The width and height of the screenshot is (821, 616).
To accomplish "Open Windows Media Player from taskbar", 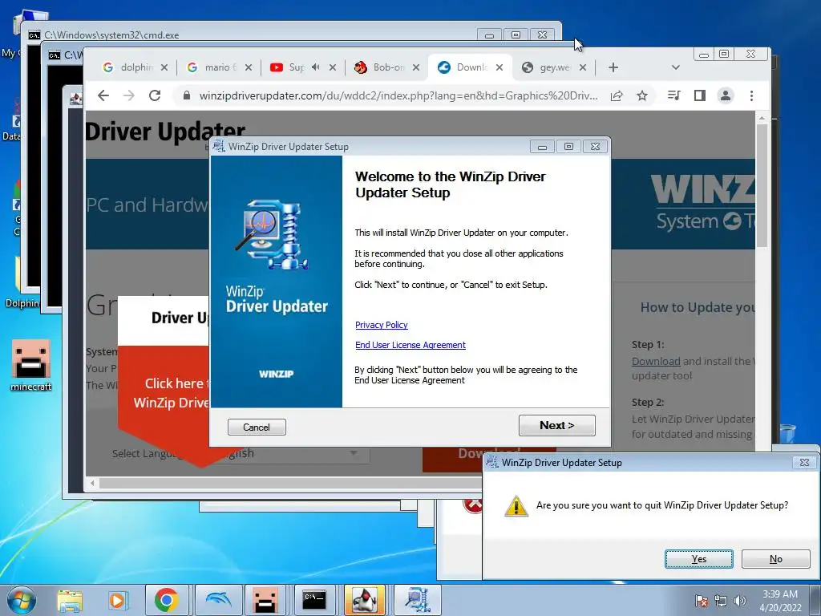I will point(117,600).
